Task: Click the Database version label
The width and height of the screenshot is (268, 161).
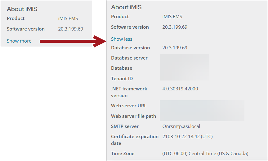Action: (x=130, y=47)
